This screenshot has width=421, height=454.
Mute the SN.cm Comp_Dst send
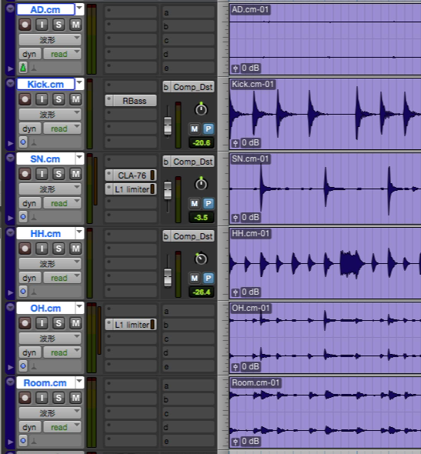pos(194,203)
